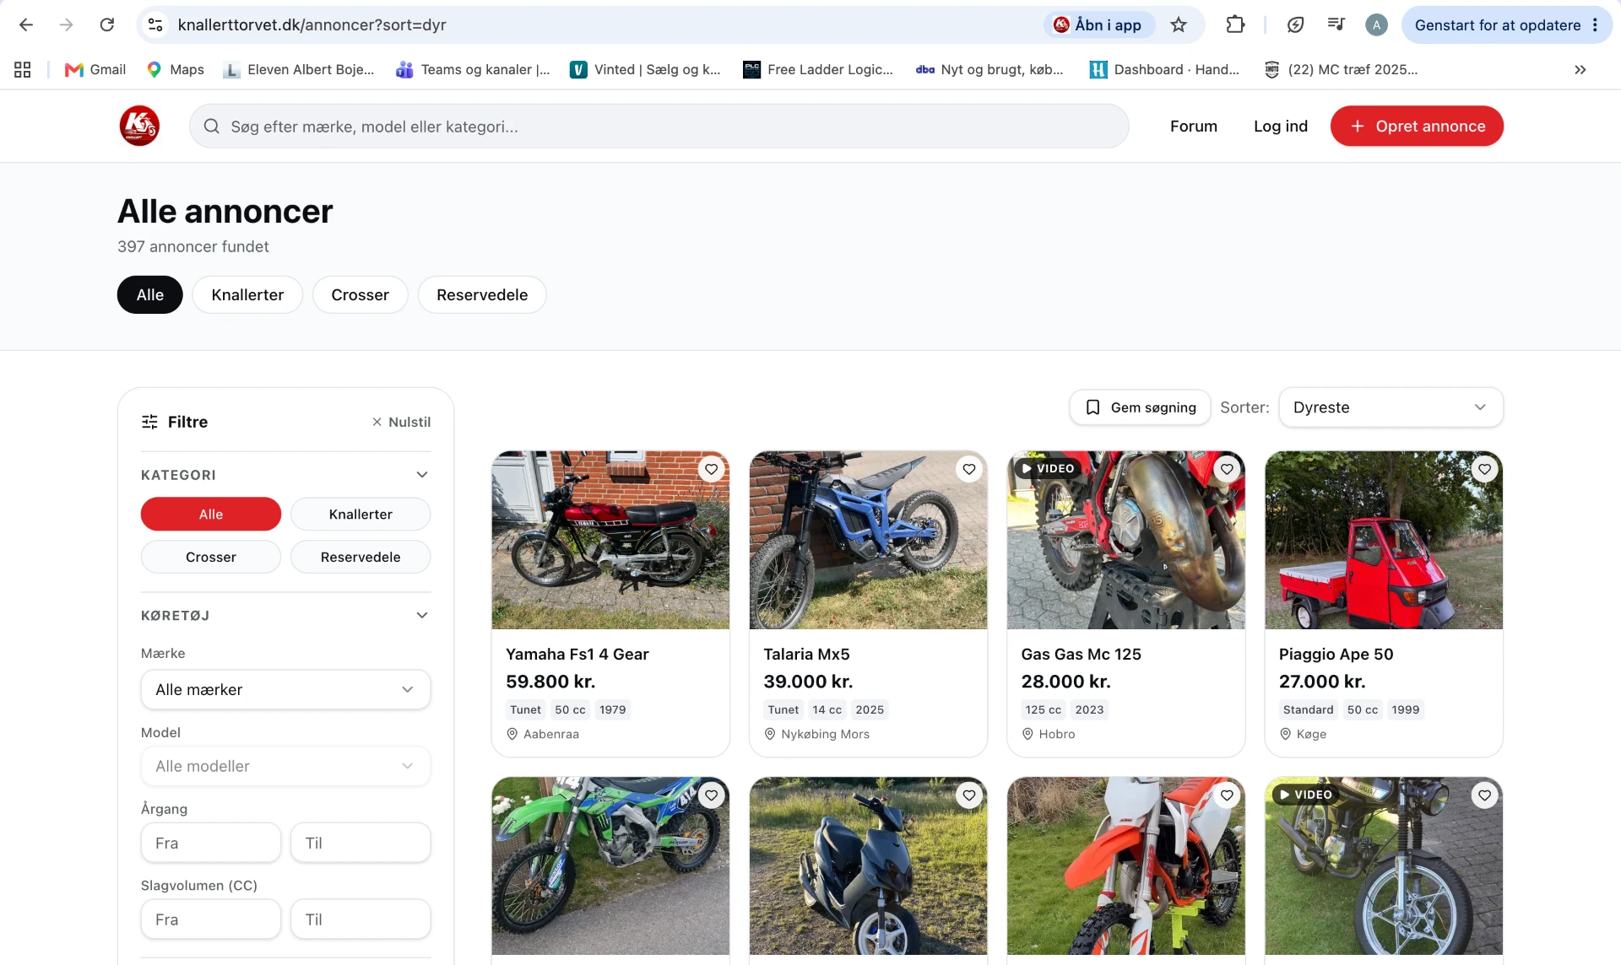Bookmark this page with the star icon

click(x=1179, y=25)
